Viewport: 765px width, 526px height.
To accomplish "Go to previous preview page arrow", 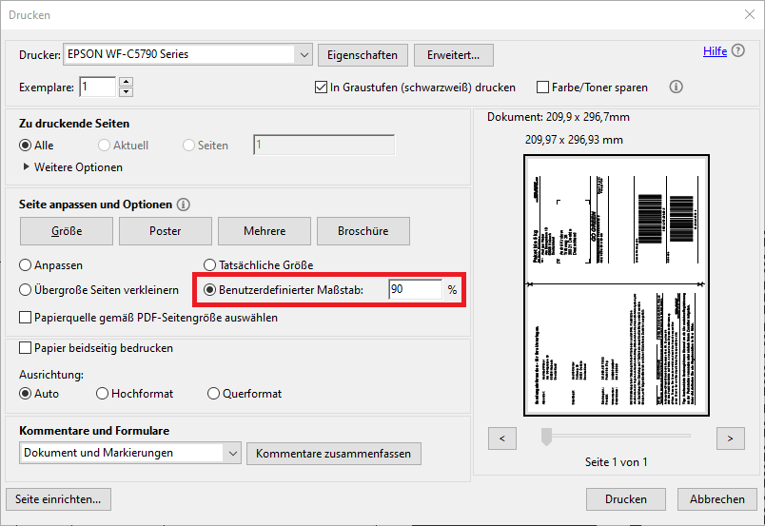I will coord(501,438).
